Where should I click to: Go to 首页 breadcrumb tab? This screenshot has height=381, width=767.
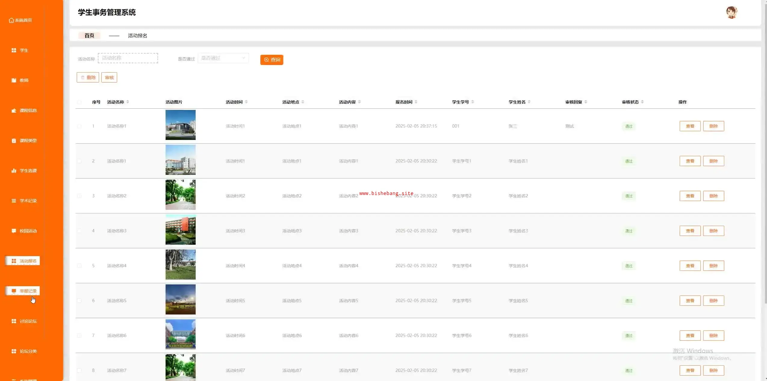pyautogui.click(x=89, y=36)
